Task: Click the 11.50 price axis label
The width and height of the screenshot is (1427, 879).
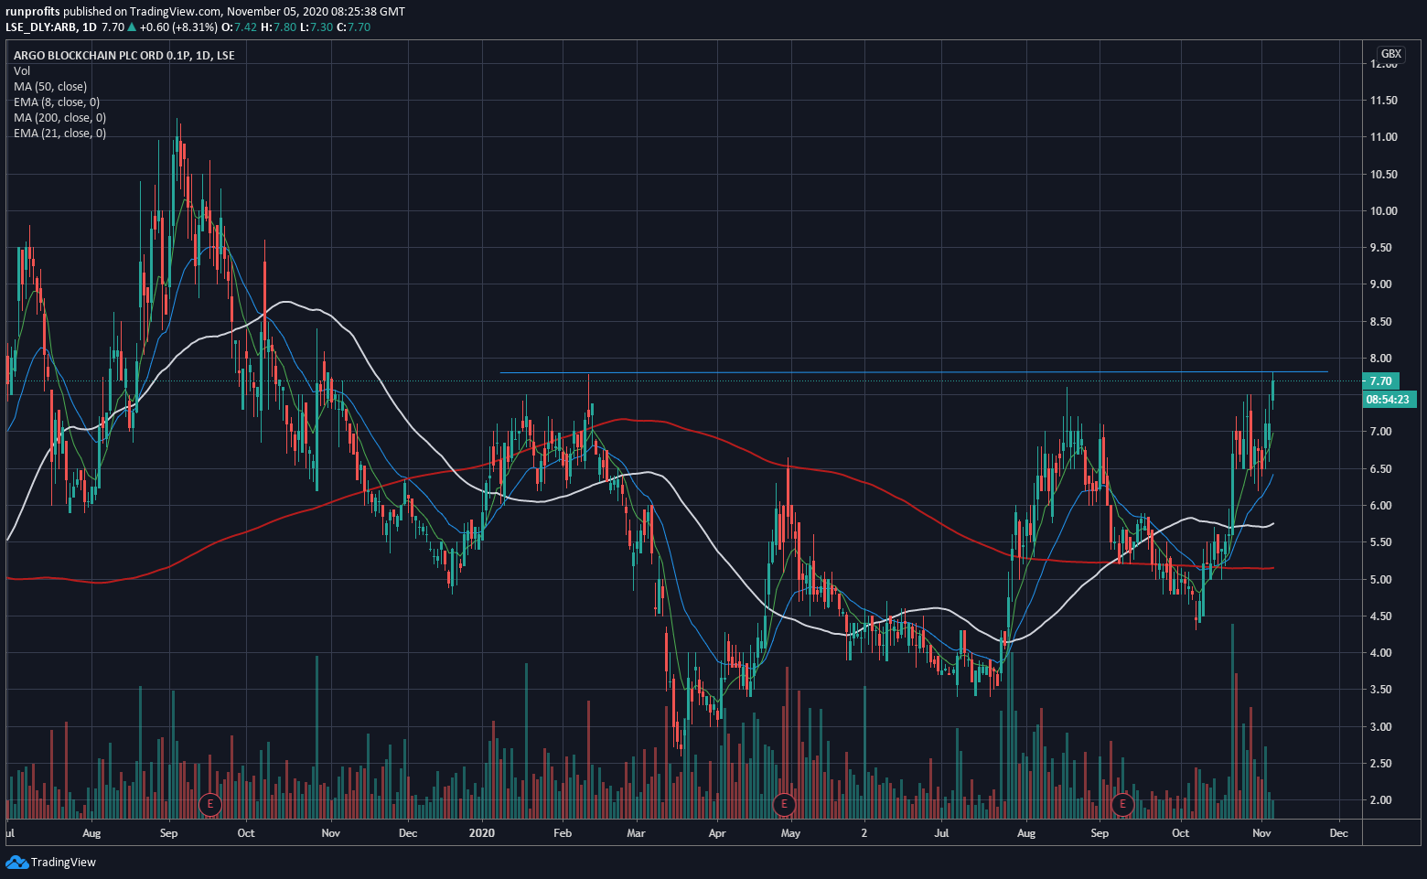Action: click(1384, 101)
